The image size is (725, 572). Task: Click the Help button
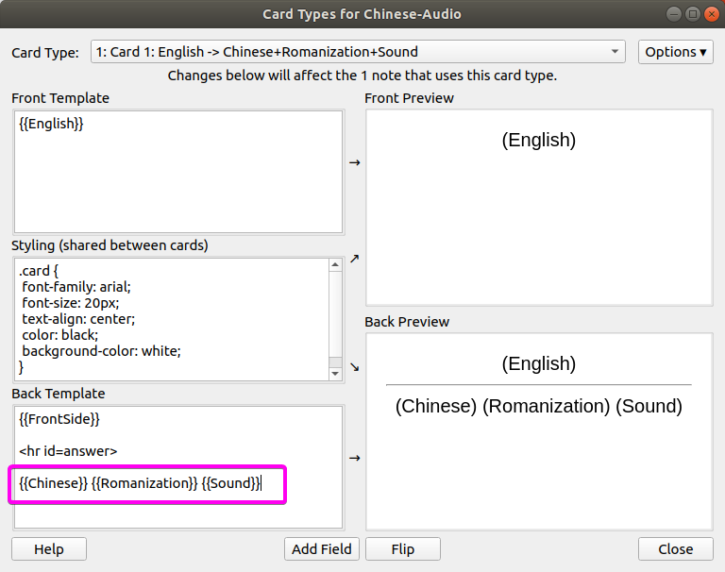coord(49,549)
